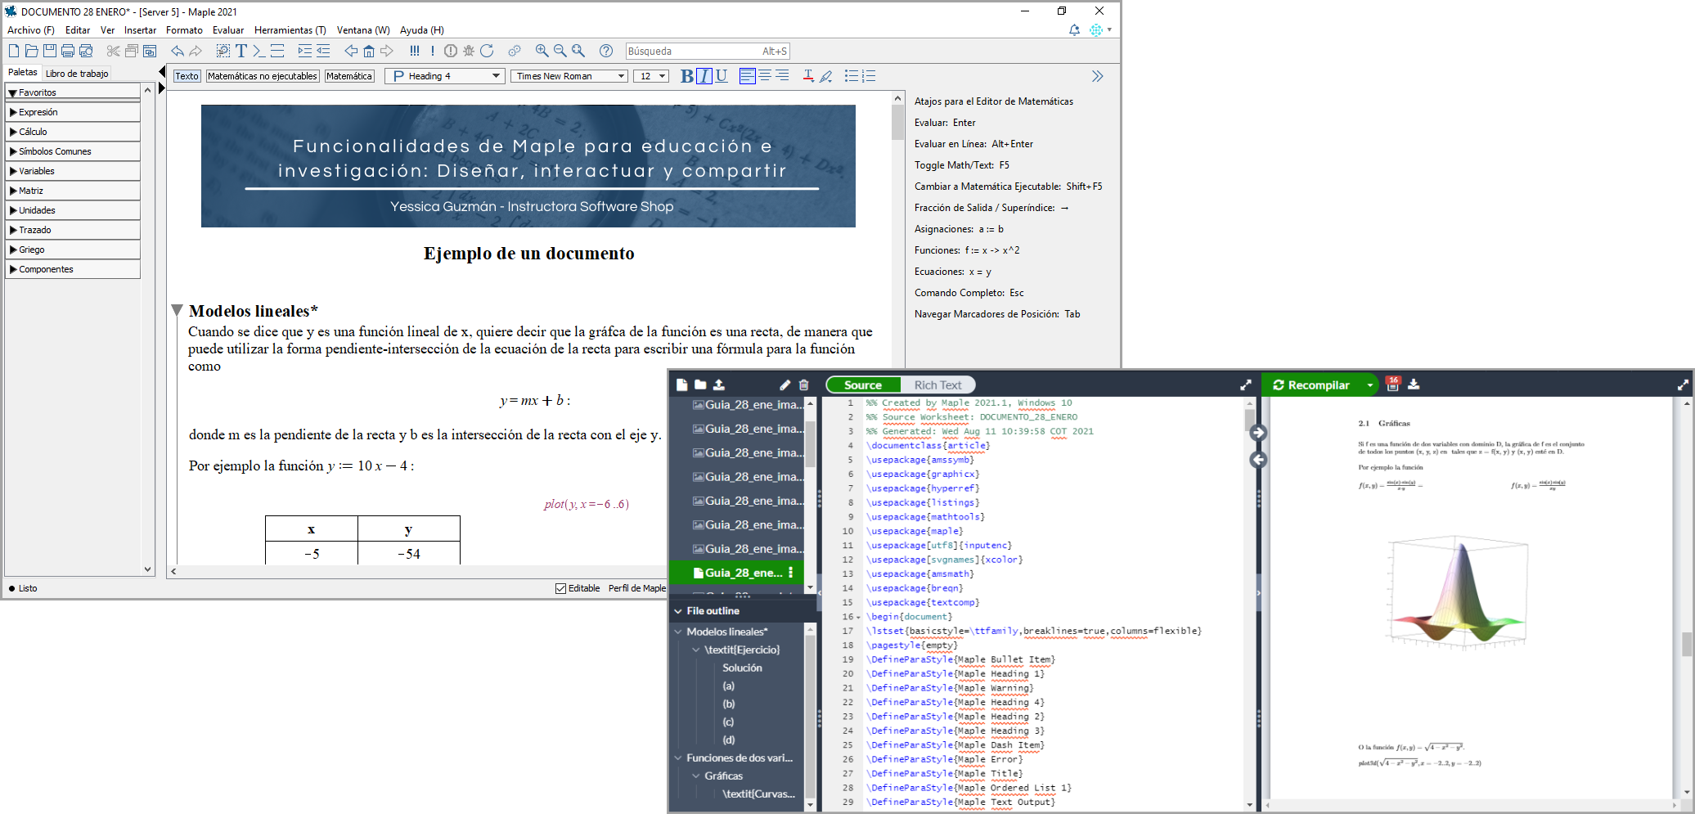Select the Paletas tab
1695x814 pixels.
23,73
